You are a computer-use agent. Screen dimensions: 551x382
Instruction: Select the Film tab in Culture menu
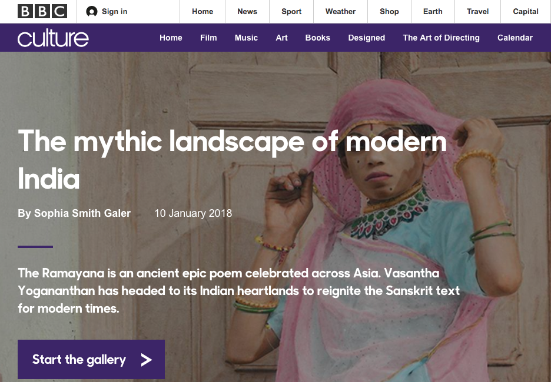click(208, 38)
